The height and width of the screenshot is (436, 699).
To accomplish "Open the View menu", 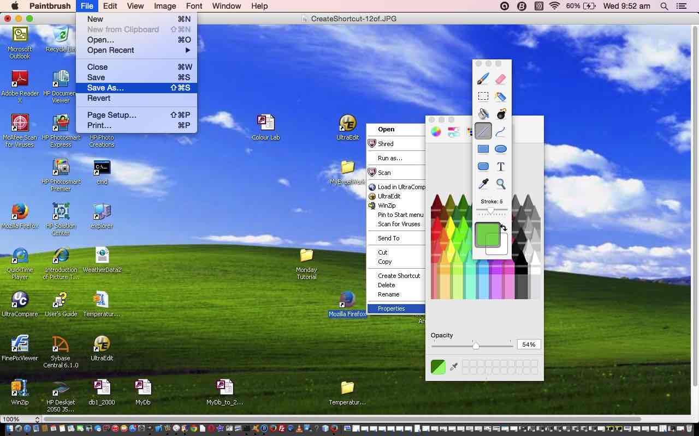I will click(x=135, y=6).
